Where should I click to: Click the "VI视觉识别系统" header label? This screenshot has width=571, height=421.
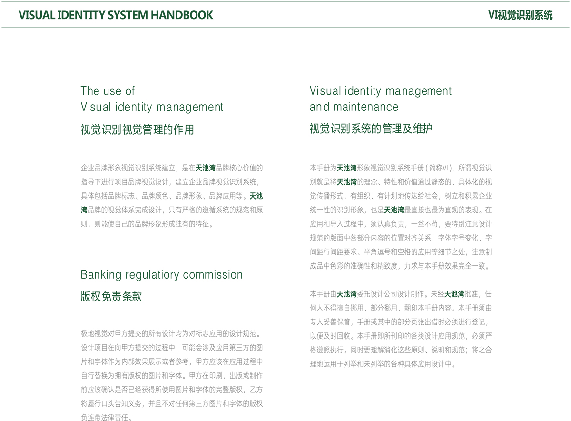tap(520, 15)
